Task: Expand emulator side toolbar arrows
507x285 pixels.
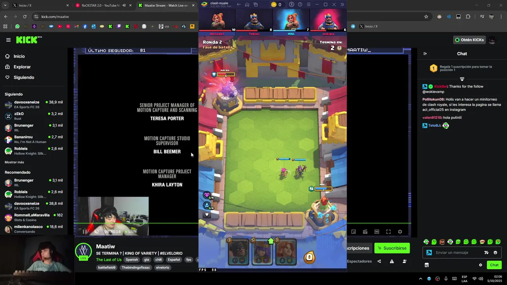Action: point(342,5)
